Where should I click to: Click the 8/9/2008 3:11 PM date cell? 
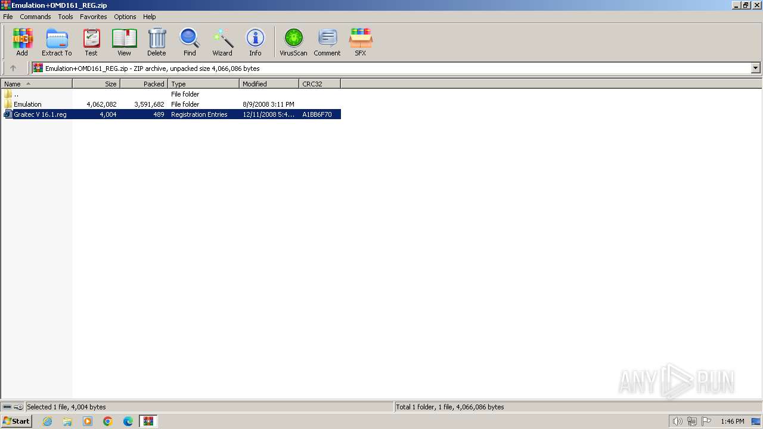pyautogui.click(x=268, y=104)
